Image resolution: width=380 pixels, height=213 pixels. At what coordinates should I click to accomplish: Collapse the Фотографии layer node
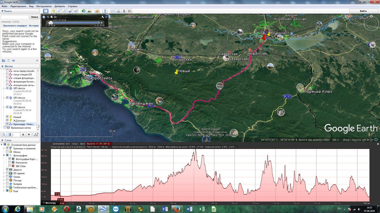click(4, 155)
